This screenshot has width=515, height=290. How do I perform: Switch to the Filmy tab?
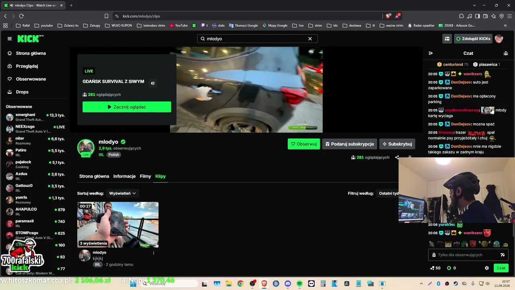pos(145,176)
